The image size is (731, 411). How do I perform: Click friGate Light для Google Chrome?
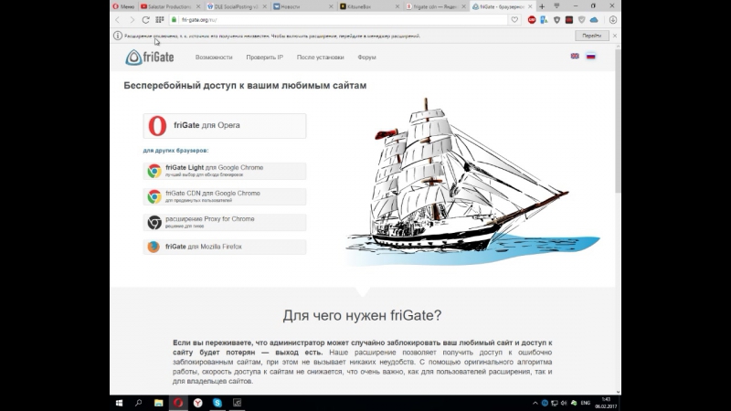pyautogui.click(x=225, y=171)
